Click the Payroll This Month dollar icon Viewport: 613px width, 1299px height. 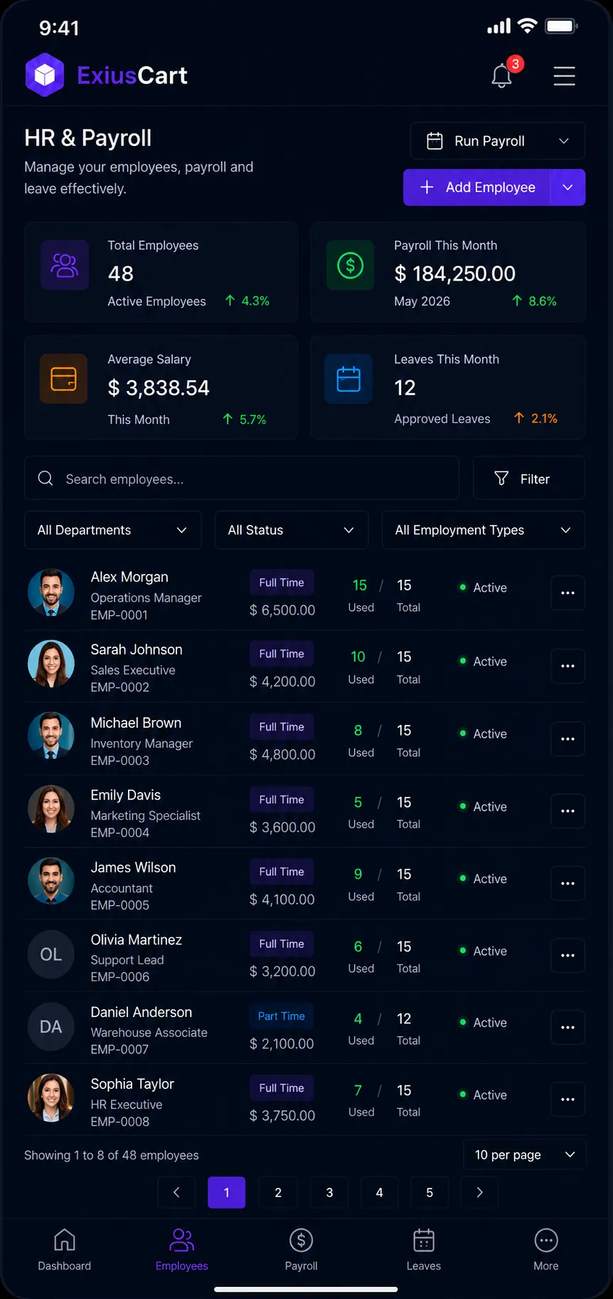click(x=350, y=265)
